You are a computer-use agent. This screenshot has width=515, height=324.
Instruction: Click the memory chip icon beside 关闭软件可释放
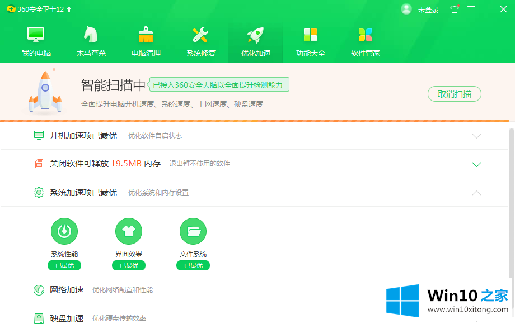pyautogui.click(x=39, y=164)
